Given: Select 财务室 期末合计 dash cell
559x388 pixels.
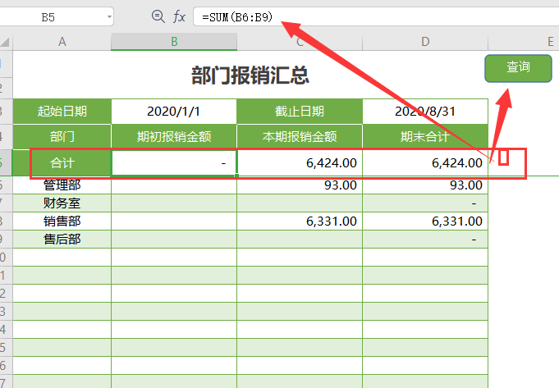Looking at the screenshot, I should coord(425,203).
